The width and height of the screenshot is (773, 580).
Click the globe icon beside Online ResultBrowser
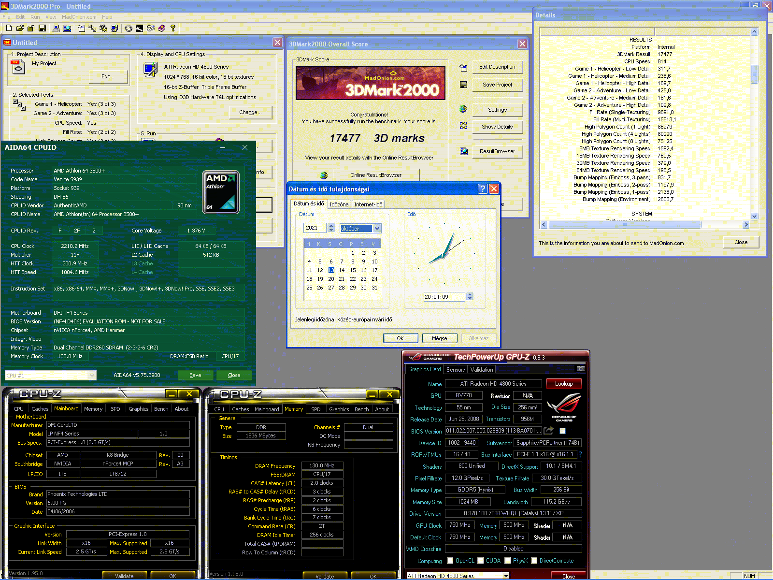pos(324,175)
